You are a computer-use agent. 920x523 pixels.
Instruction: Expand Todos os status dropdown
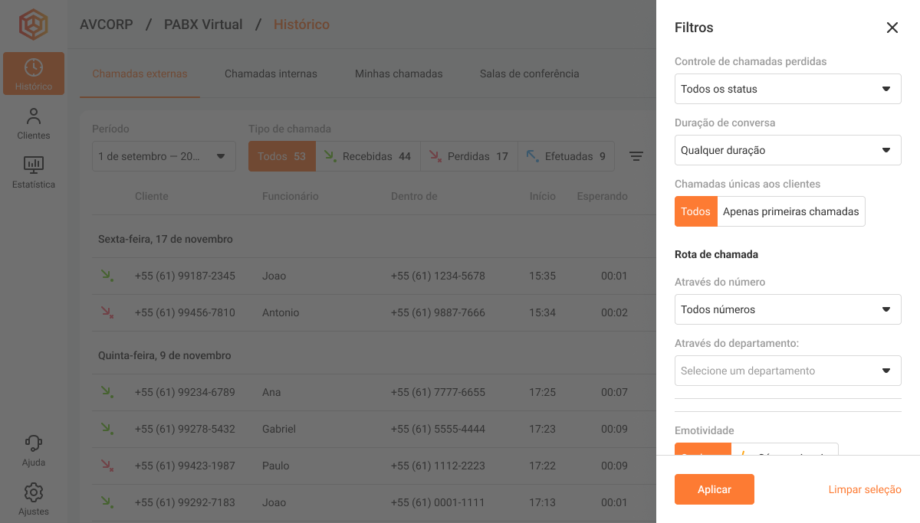(x=787, y=89)
